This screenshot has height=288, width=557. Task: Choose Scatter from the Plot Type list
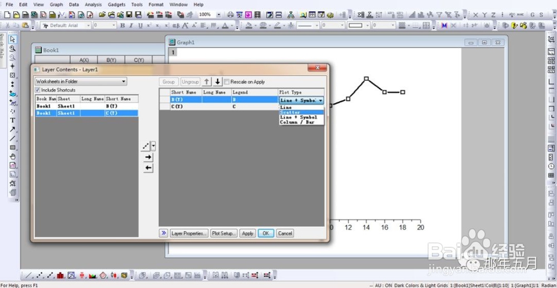(301, 112)
